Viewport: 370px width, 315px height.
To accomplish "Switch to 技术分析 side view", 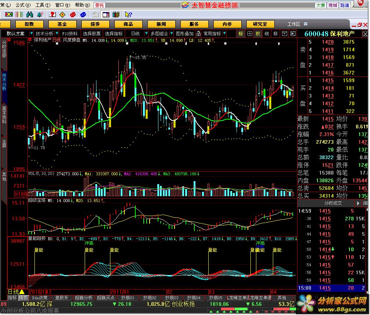I will tap(4, 82).
